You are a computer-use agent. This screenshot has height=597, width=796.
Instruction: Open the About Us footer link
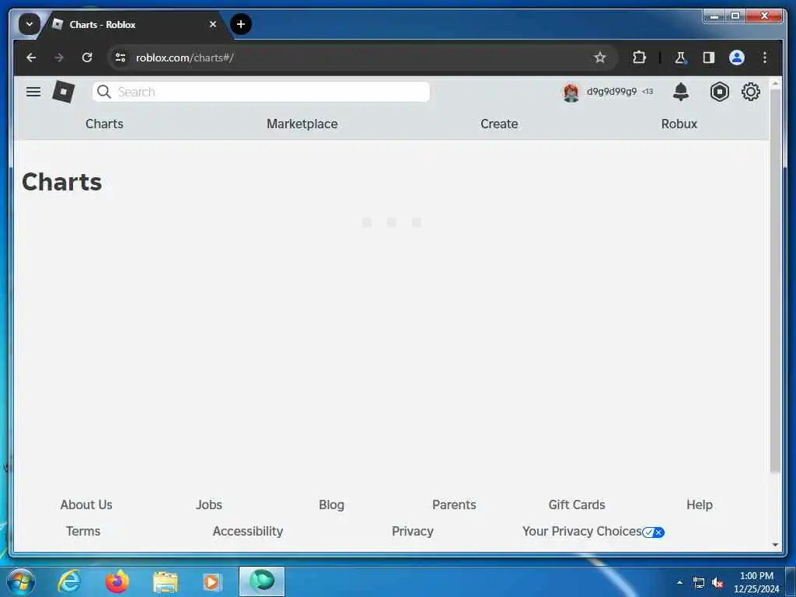coord(86,504)
